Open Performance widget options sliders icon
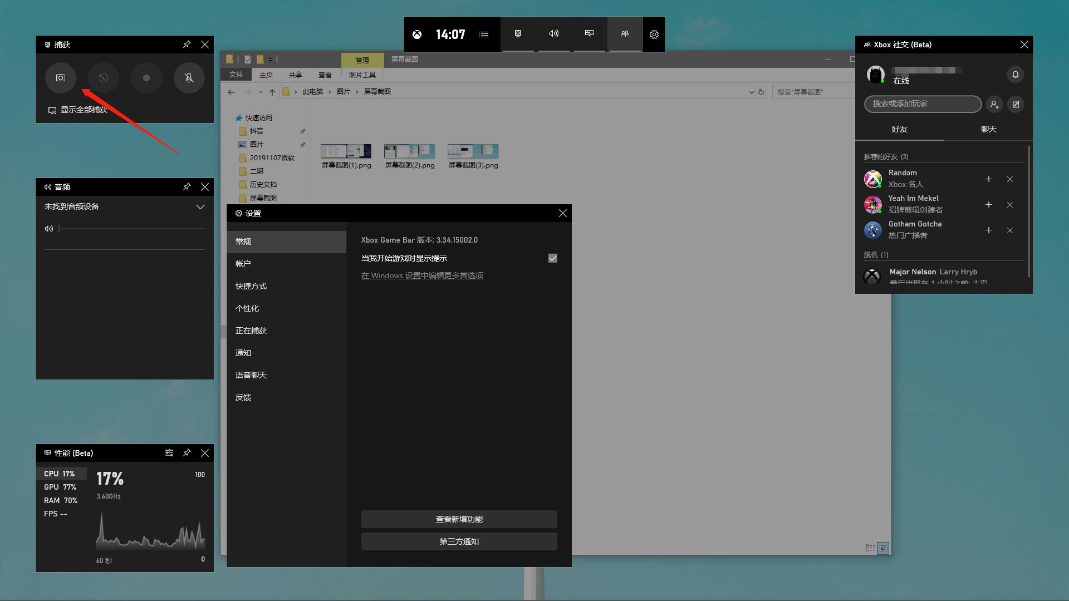Viewport: 1069px width, 601px height. [x=169, y=453]
